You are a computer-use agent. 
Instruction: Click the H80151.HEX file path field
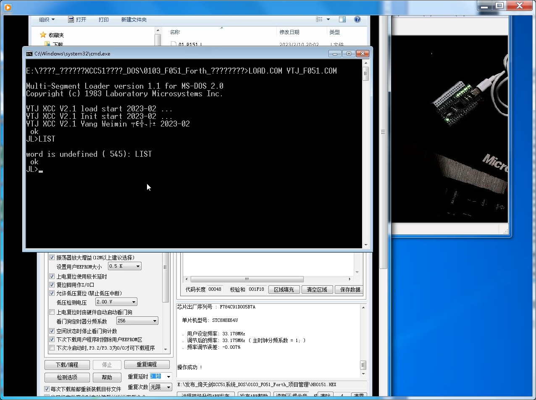271,384
